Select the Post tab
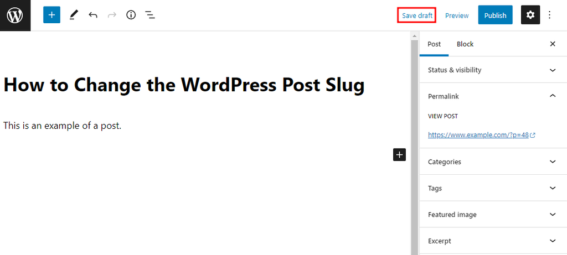The height and width of the screenshot is (255, 567). click(x=434, y=44)
